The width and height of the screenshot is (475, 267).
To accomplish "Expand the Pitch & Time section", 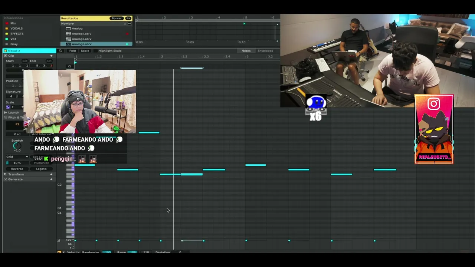I will (x=13, y=118).
